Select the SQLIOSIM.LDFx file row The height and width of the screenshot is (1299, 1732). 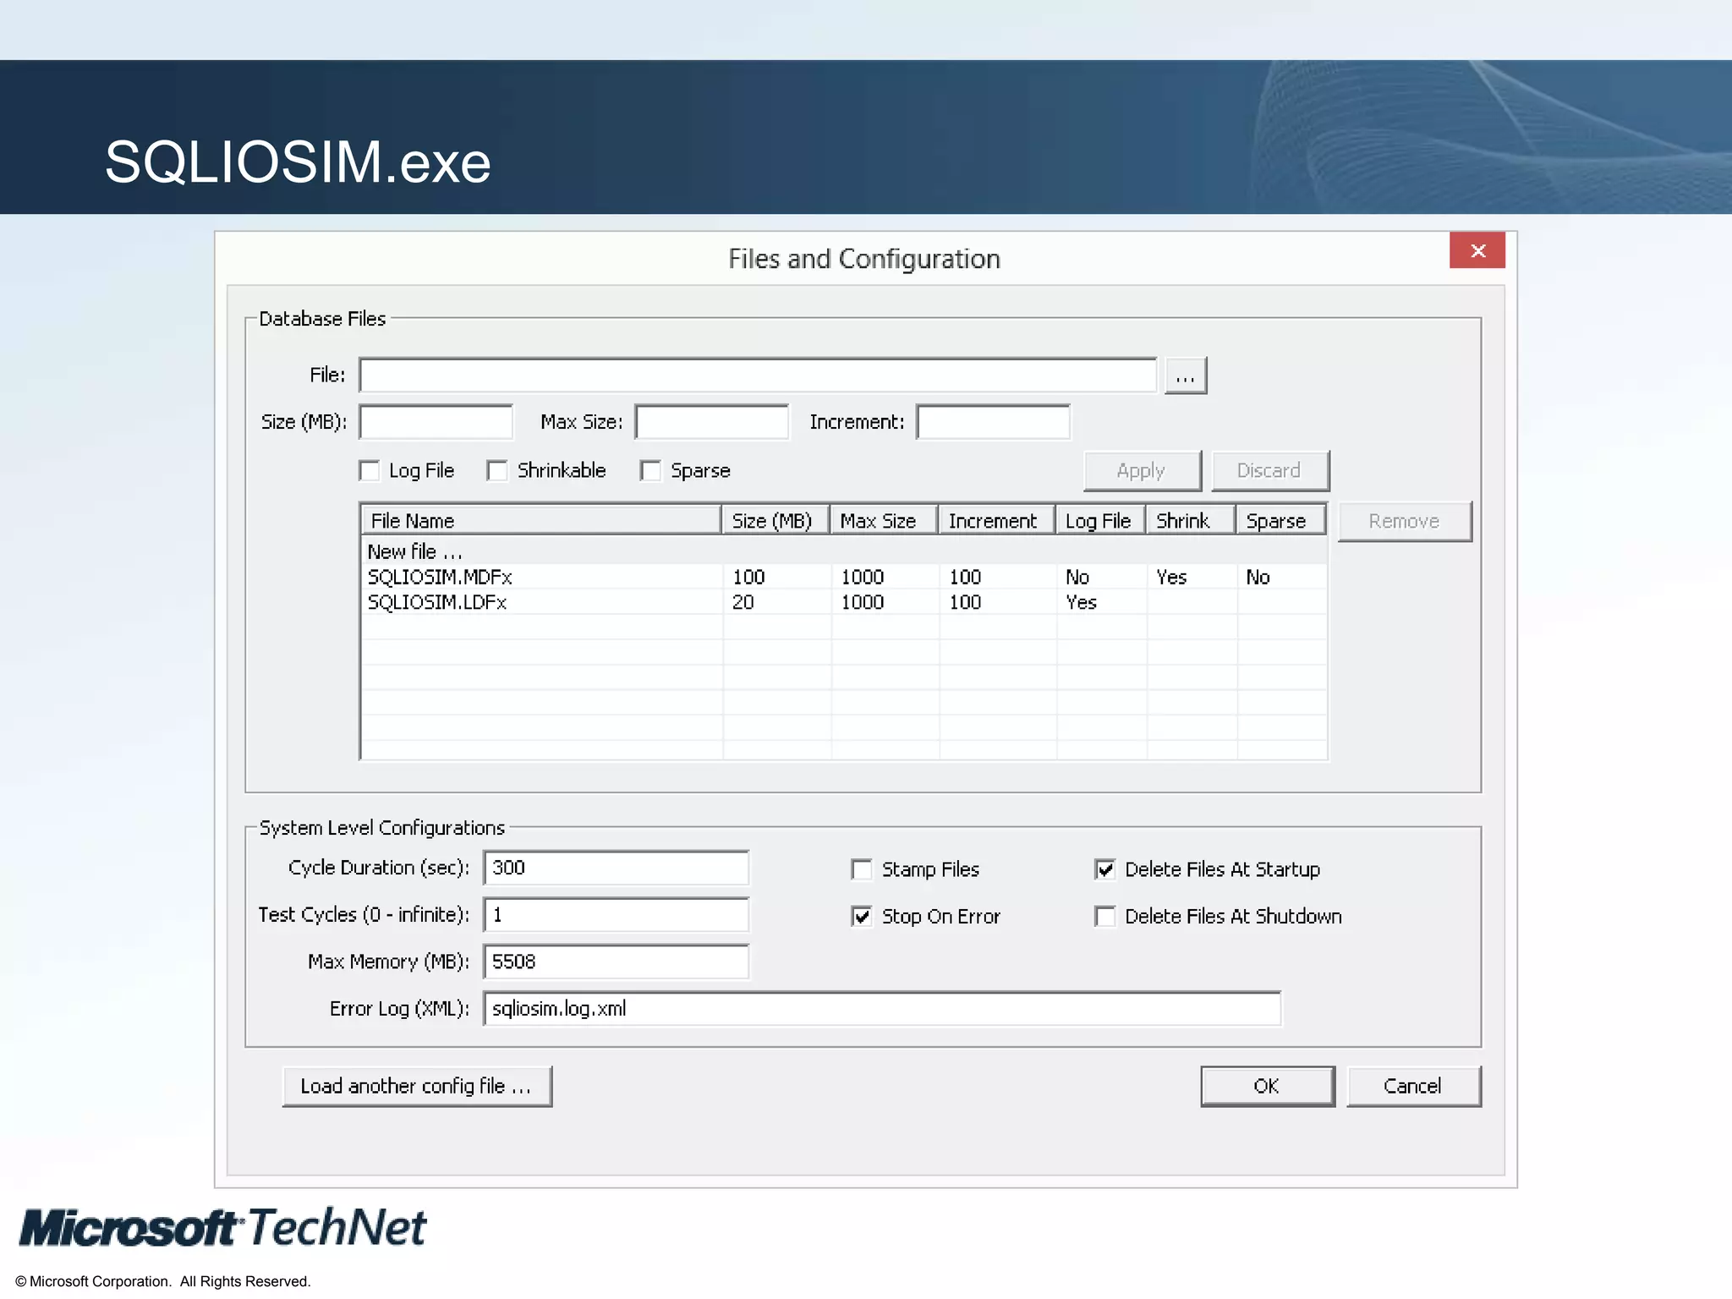tap(844, 602)
